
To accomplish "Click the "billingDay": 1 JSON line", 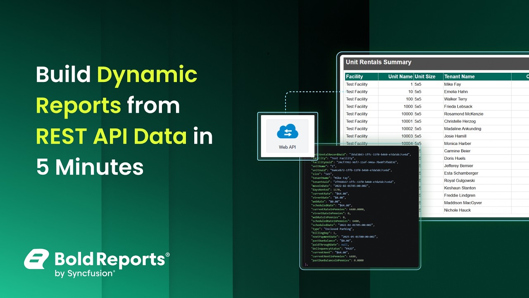I will point(324,233).
